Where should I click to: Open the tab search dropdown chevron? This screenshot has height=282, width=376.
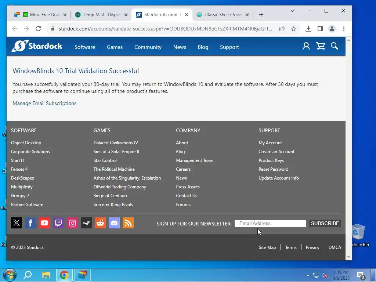(x=293, y=11)
